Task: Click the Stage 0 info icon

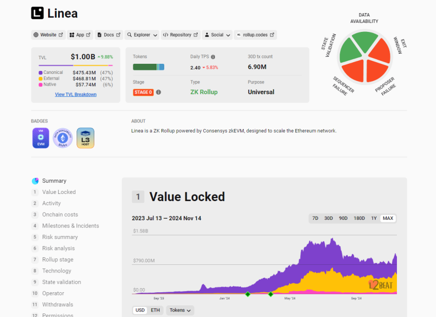Action: click(159, 92)
